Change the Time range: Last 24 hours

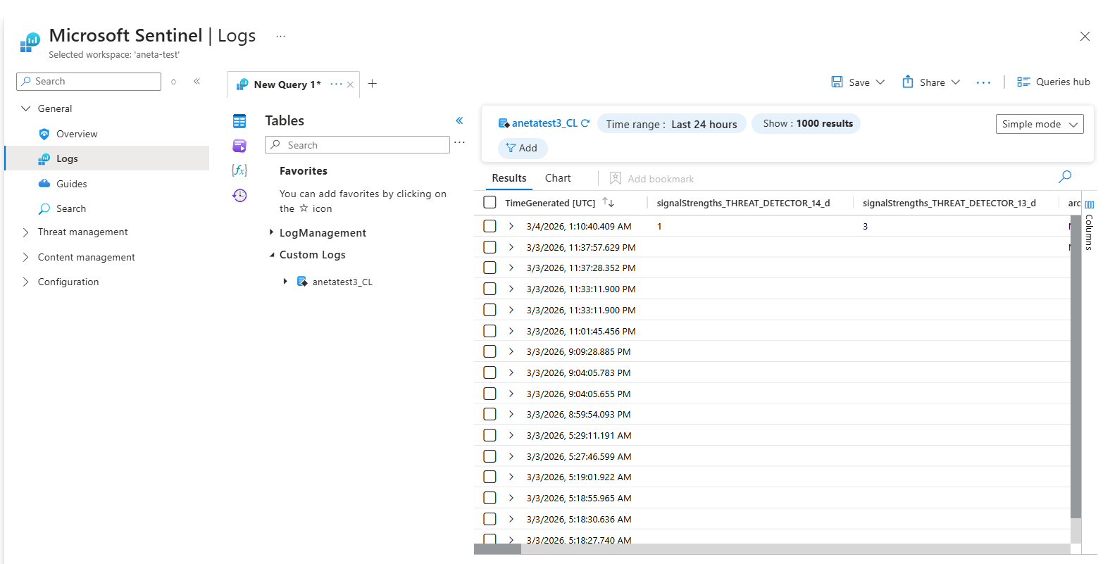tap(671, 124)
